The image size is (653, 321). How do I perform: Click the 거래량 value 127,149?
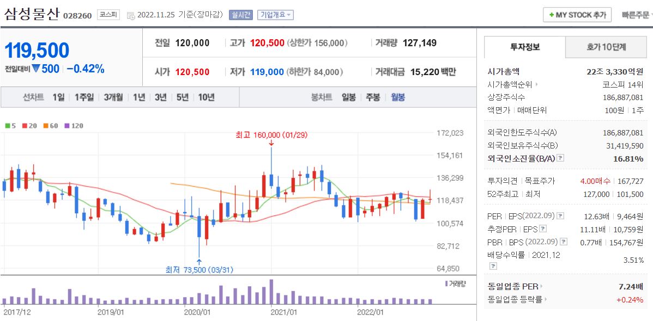click(x=420, y=43)
